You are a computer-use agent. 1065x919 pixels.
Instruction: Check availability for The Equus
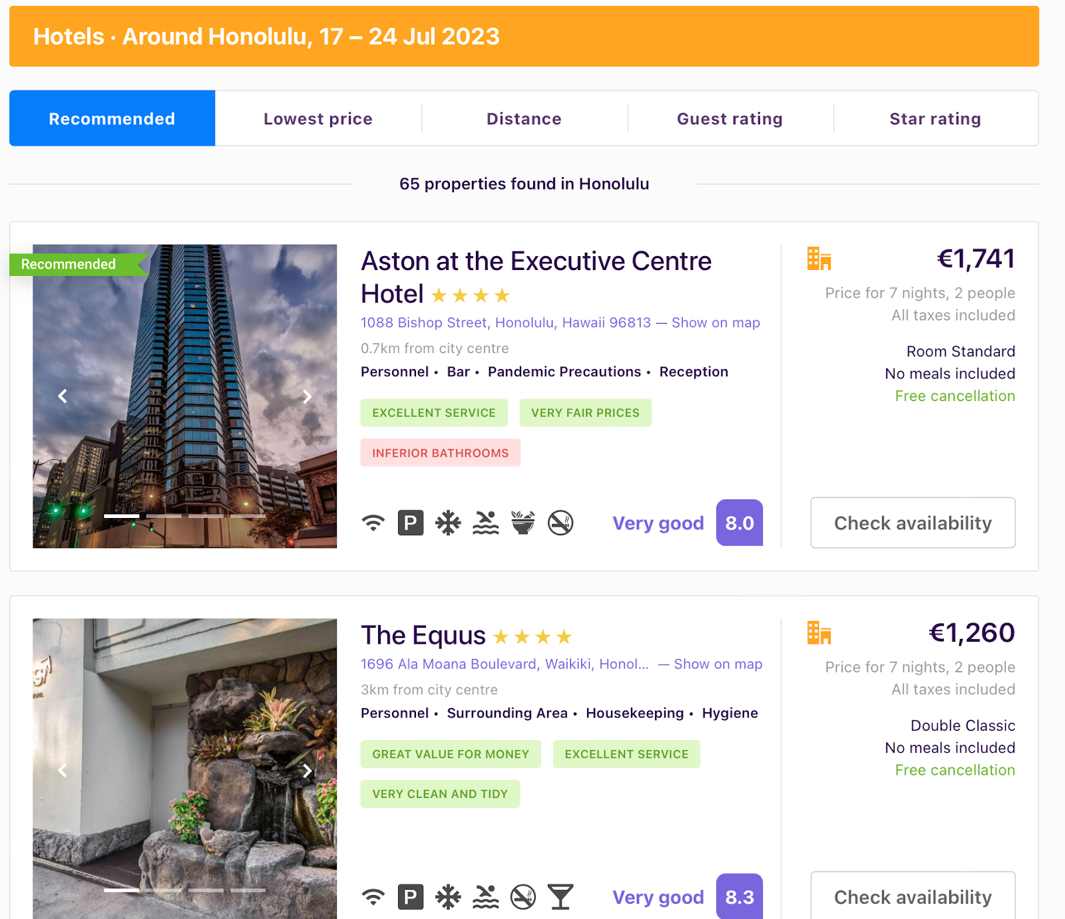pos(913,896)
